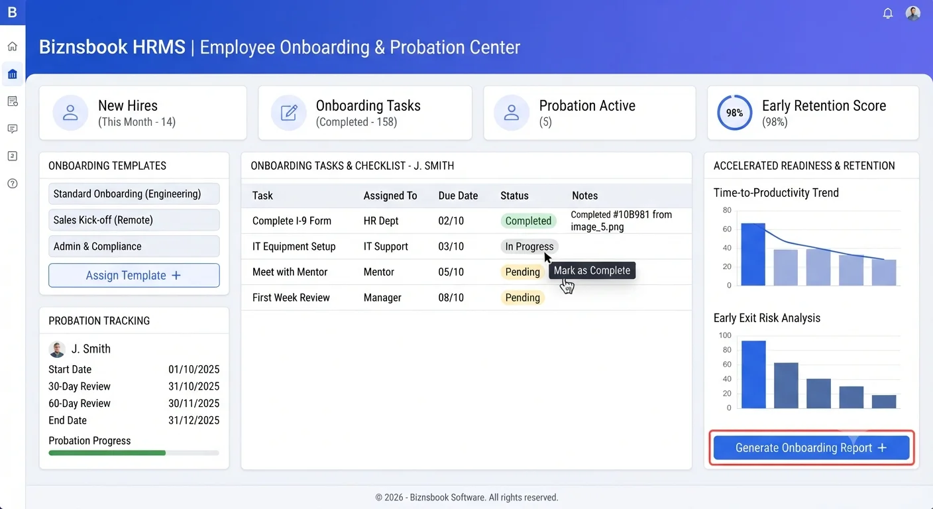The image size is (933, 509).
Task: Choose Mark as Complete in the popup
Action: tap(592, 270)
